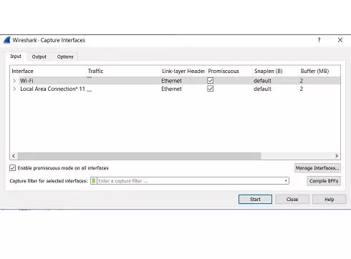Open the capture filter dropdown arrow
This screenshot has height=259, width=351.
pyautogui.click(x=286, y=181)
